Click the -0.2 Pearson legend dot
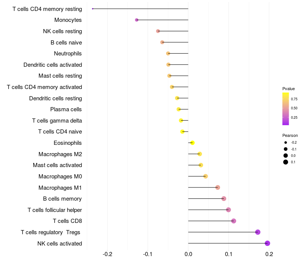The width and height of the screenshot is (302, 264). pyautogui.click(x=286, y=143)
